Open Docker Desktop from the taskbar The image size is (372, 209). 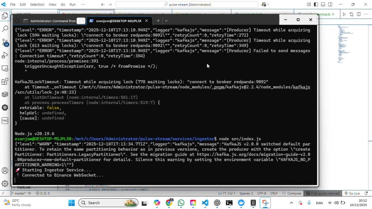pos(241,203)
